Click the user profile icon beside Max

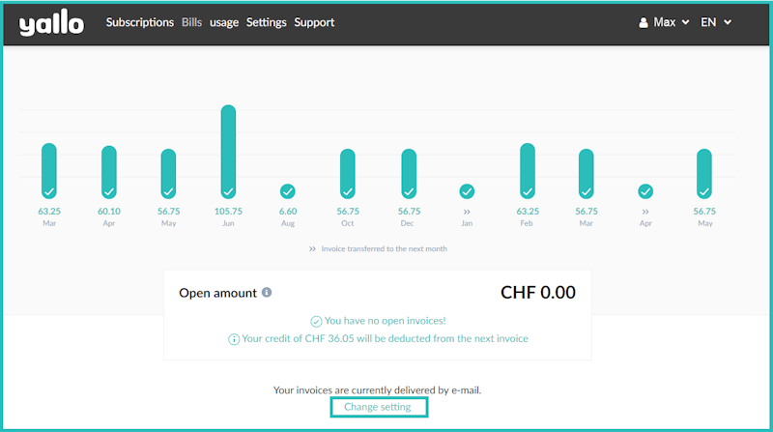(644, 22)
